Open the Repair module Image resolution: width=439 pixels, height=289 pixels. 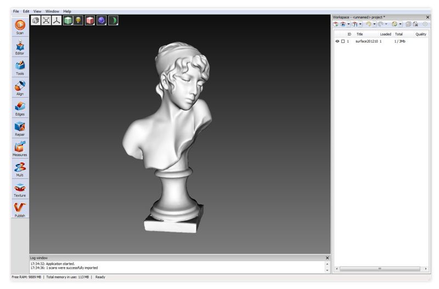click(20, 128)
